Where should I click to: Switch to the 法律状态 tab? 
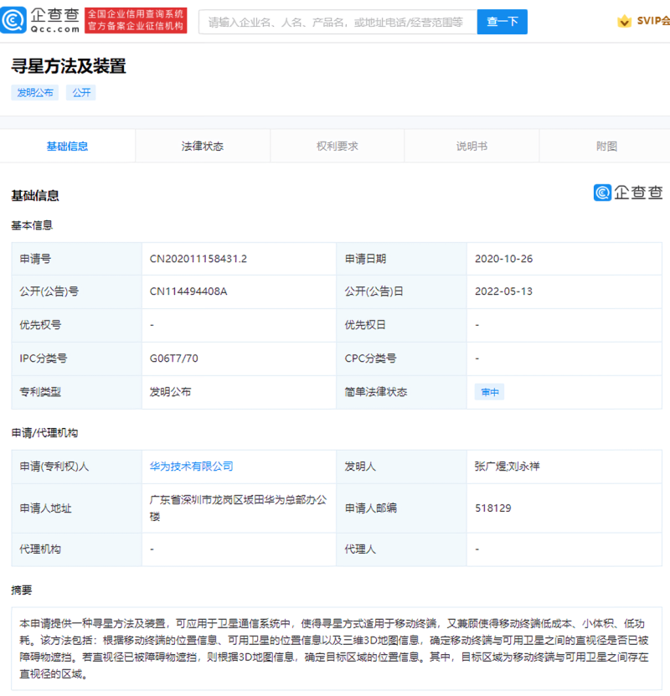click(x=203, y=146)
